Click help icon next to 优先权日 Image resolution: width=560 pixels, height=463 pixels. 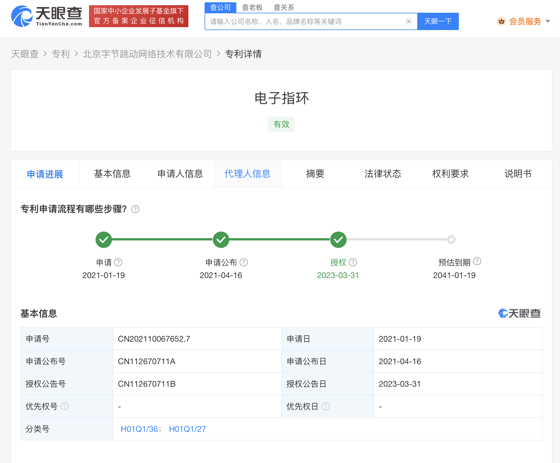[326, 406]
